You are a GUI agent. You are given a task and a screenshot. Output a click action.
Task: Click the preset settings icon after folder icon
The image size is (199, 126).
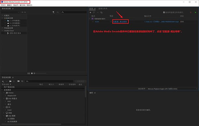[14, 81]
